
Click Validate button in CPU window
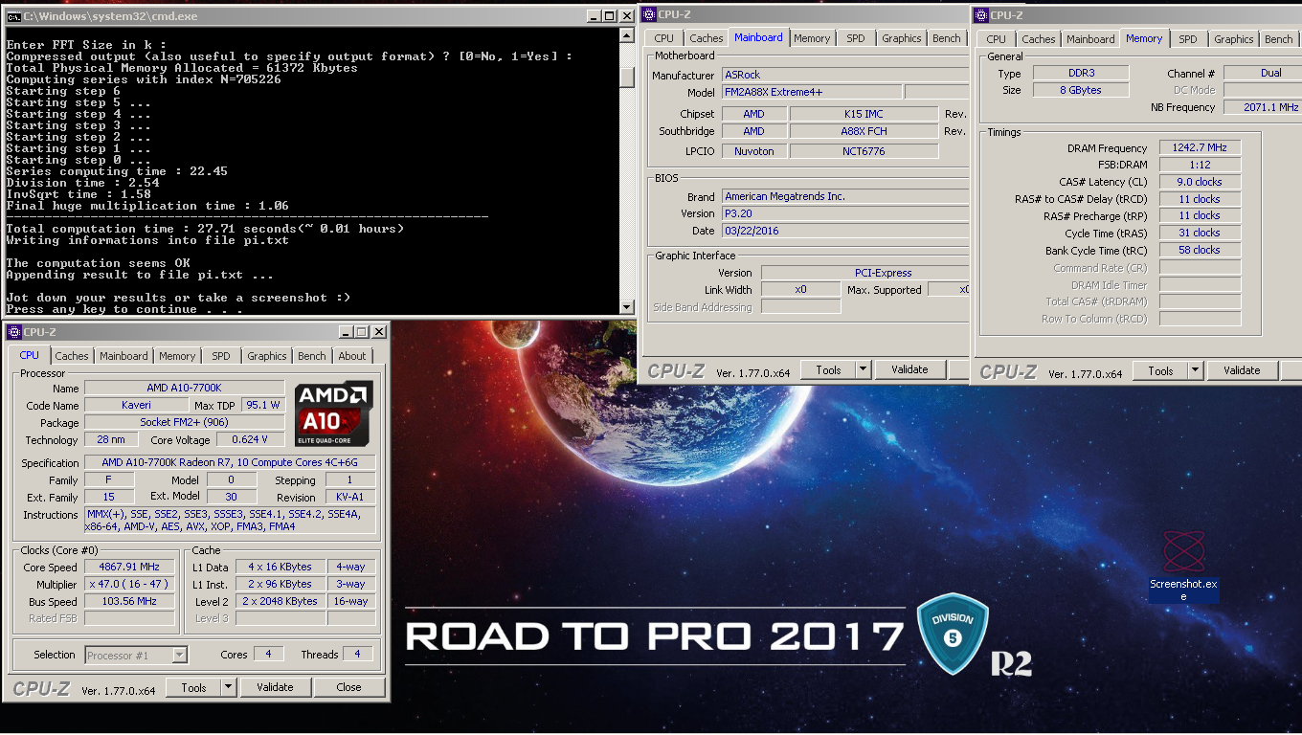(275, 687)
